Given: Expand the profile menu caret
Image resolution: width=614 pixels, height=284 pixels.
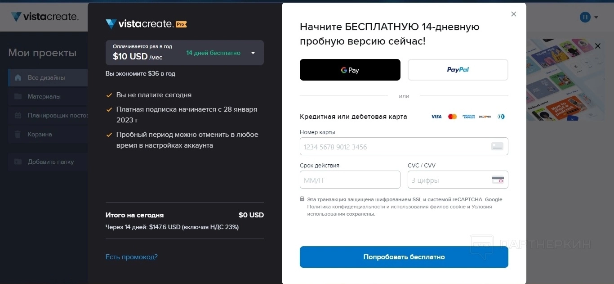Looking at the screenshot, I should pyautogui.click(x=596, y=18).
